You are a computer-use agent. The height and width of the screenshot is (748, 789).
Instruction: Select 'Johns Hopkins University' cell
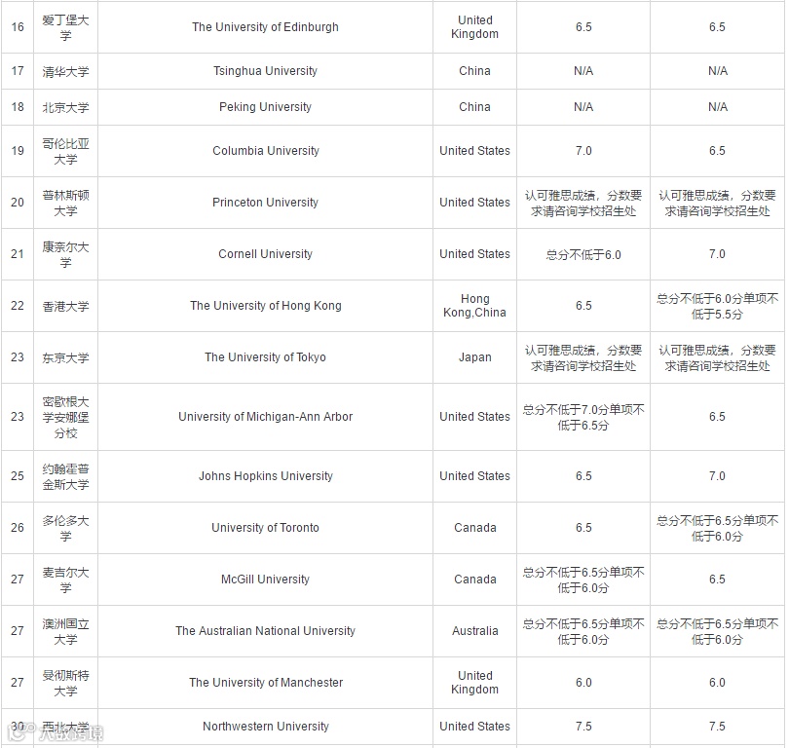coord(266,476)
